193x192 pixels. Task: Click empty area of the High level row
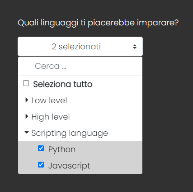click(105, 117)
